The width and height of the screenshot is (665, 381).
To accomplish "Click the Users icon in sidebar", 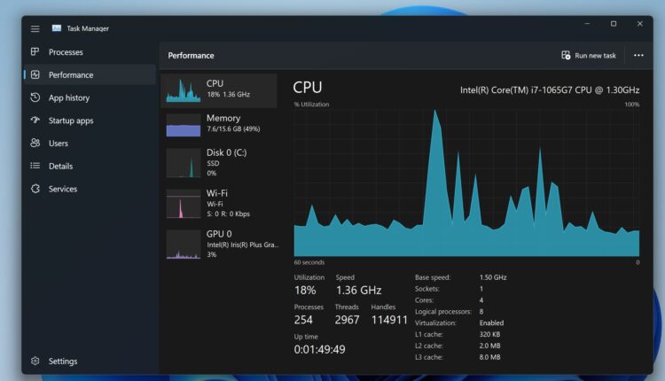I will tap(35, 143).
